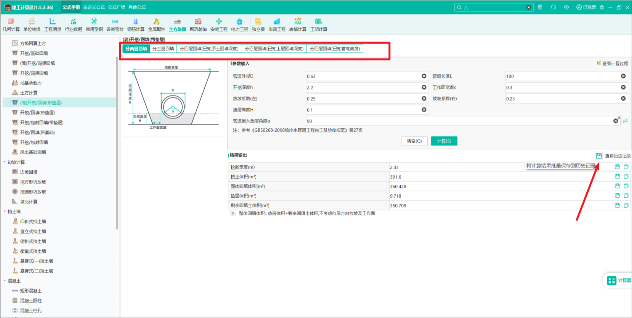Collapse the 混凝土 tree group
This screenshot has width=632, height=318.
point(5,281)
